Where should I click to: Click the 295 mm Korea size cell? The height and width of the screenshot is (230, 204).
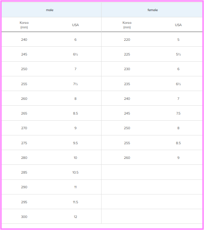24,202
